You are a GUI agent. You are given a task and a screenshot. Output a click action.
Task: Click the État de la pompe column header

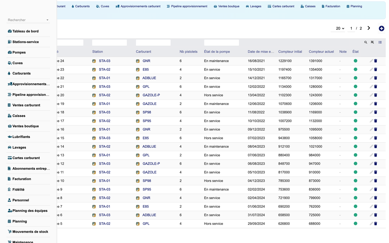(x=217, y=52)
